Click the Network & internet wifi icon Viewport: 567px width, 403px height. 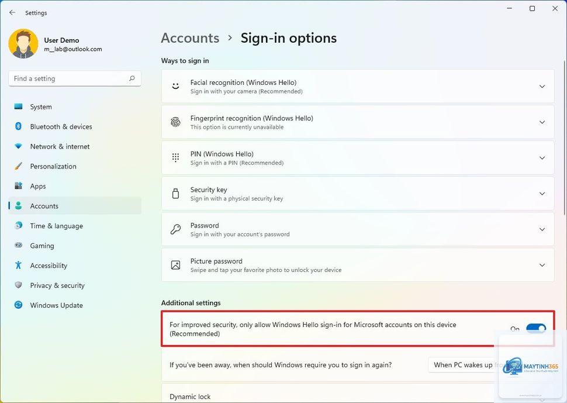tap(19, 146)
